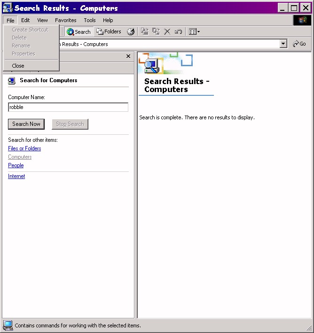Click the History toolbar icon
Screen dimensions: 314x333
[131, 32]
